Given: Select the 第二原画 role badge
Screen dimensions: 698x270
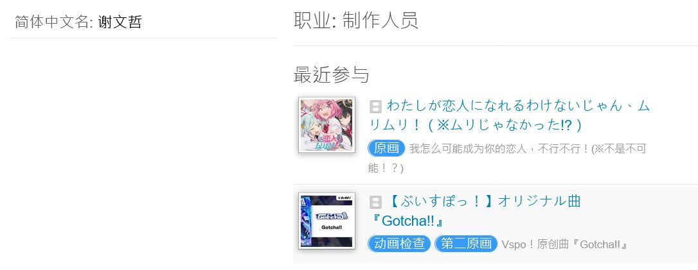Looking at the screenshot, I should [x=466, y=244].
